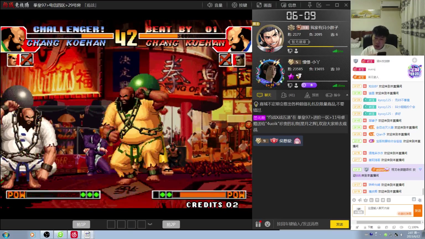Click the orange 发送 button in livestream chat
This screenshot has height=239, width=425.
coord(418,211)
